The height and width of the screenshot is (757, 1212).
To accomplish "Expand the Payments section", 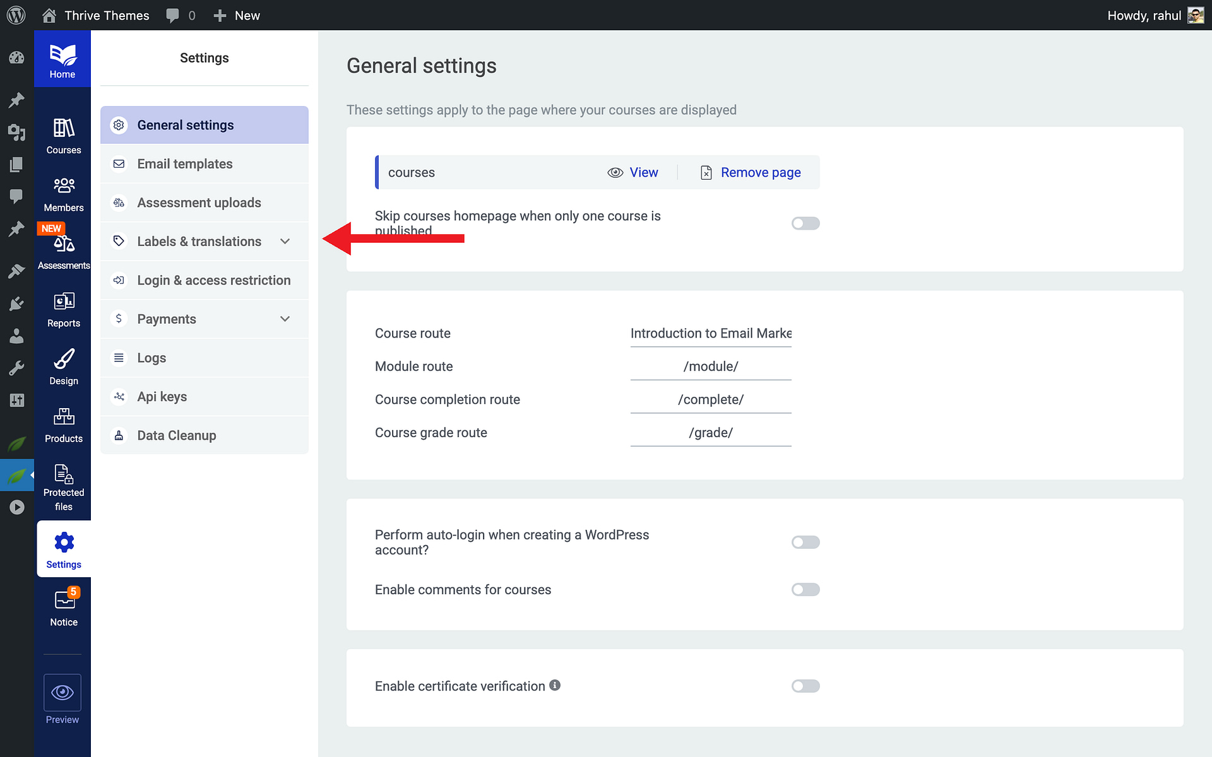I will 205,319.
